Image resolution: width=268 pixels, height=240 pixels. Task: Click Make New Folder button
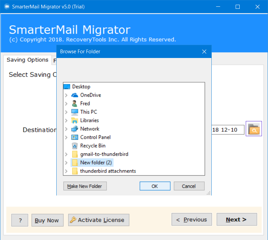click(85, 186)
